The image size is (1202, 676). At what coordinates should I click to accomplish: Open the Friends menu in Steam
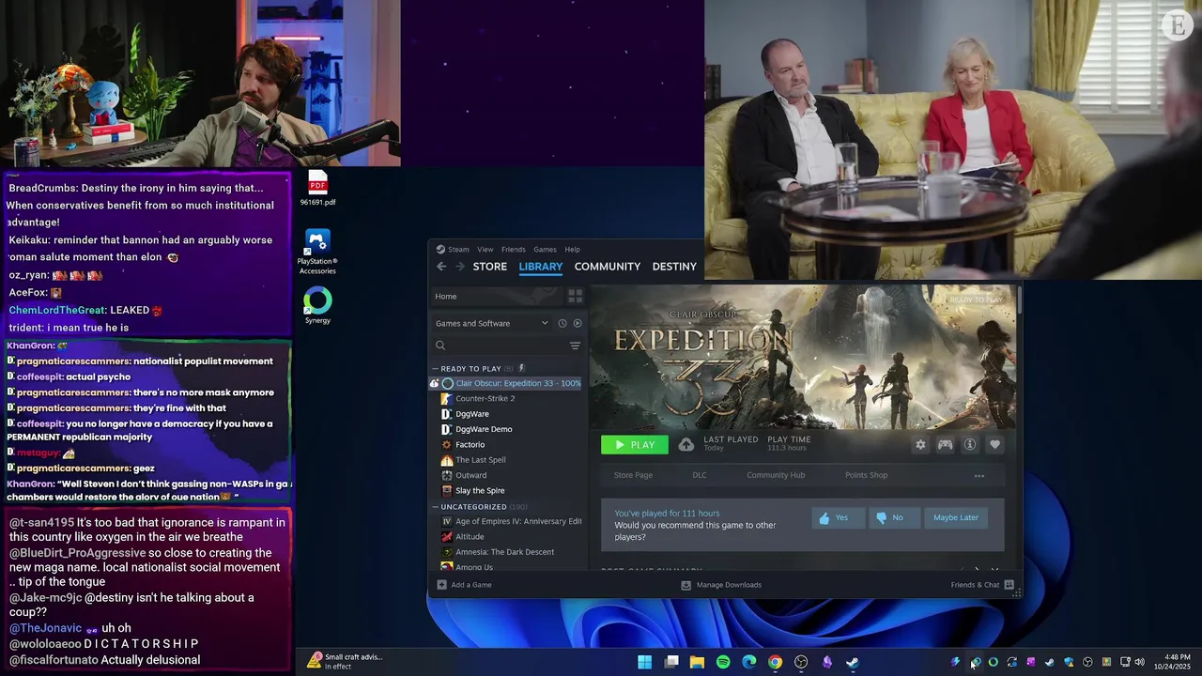pos(514,249)
